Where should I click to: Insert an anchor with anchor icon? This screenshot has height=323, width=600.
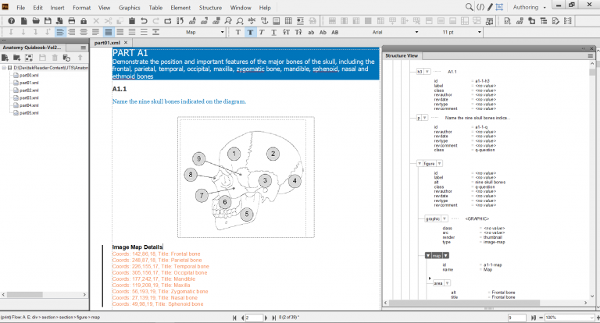coord(264,21)
